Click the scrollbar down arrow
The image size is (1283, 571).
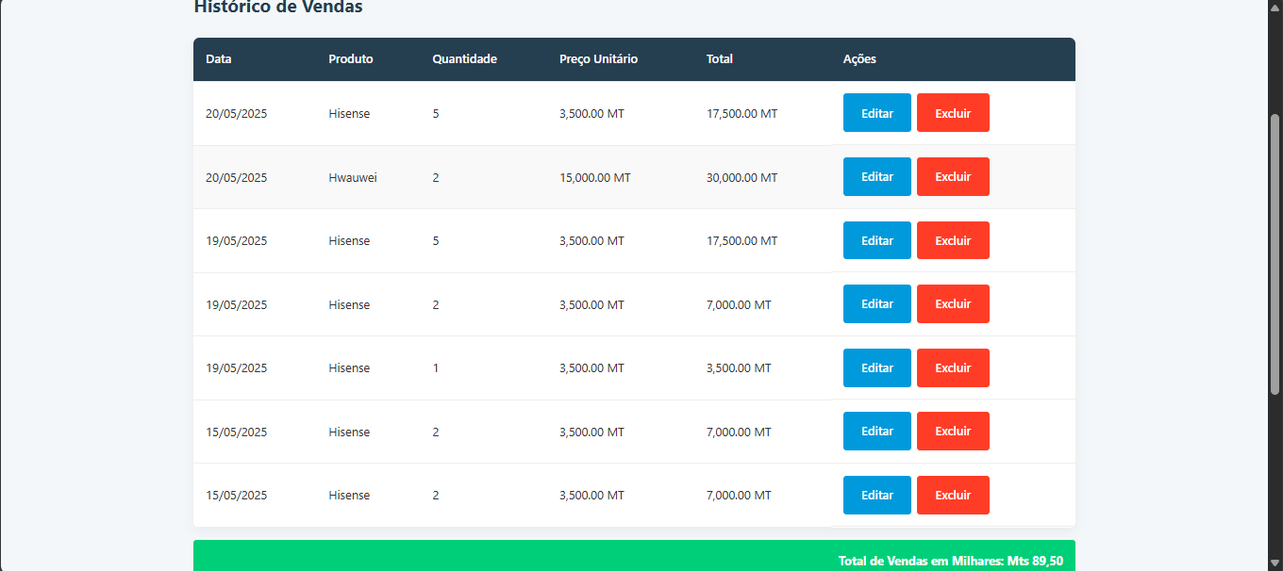click(x=1275, y=563)
